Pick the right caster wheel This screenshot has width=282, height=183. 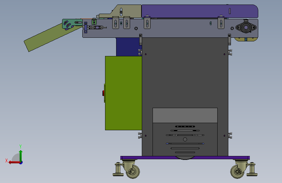click(x=237, y=172)
